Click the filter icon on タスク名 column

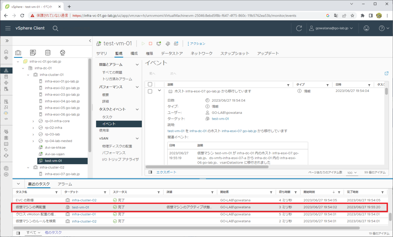[x=56, y=192]
